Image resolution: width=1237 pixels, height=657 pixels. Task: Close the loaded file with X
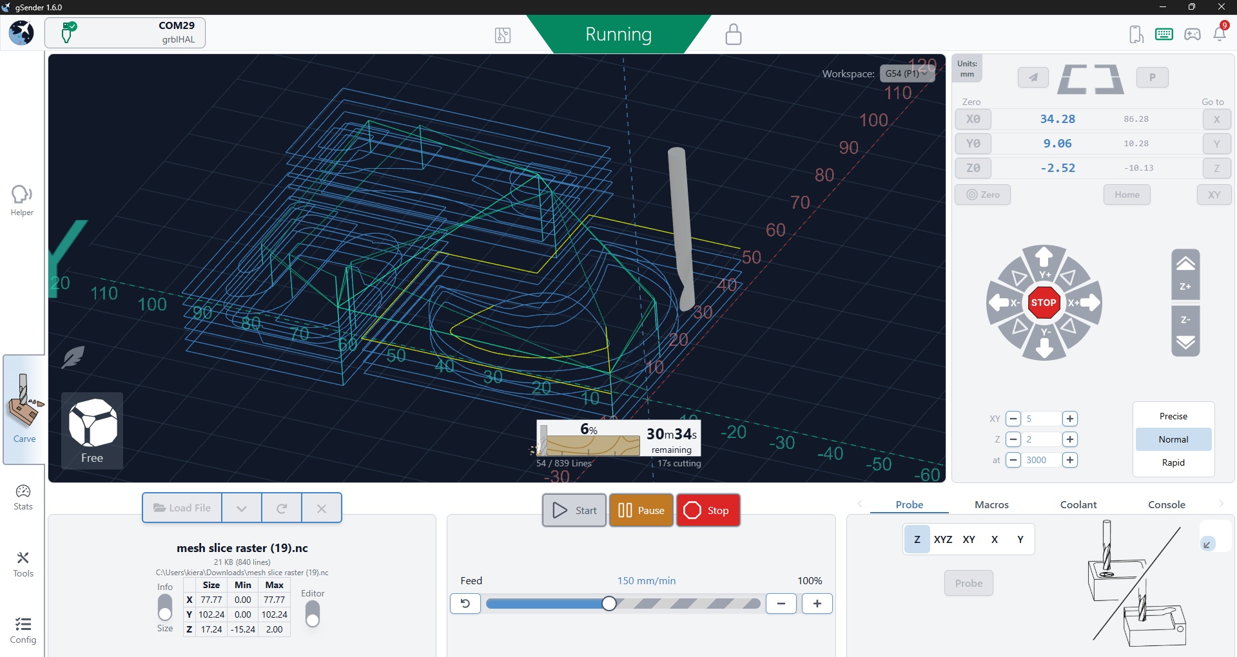click(x=322, y=508)
